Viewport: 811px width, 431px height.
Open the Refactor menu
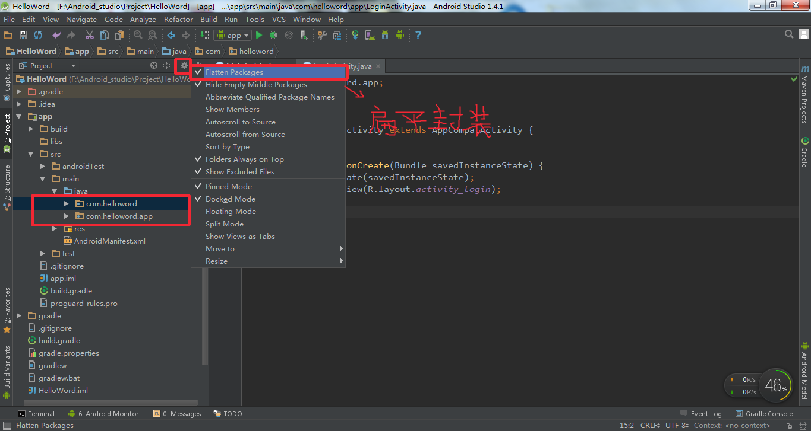click(178, 20)
